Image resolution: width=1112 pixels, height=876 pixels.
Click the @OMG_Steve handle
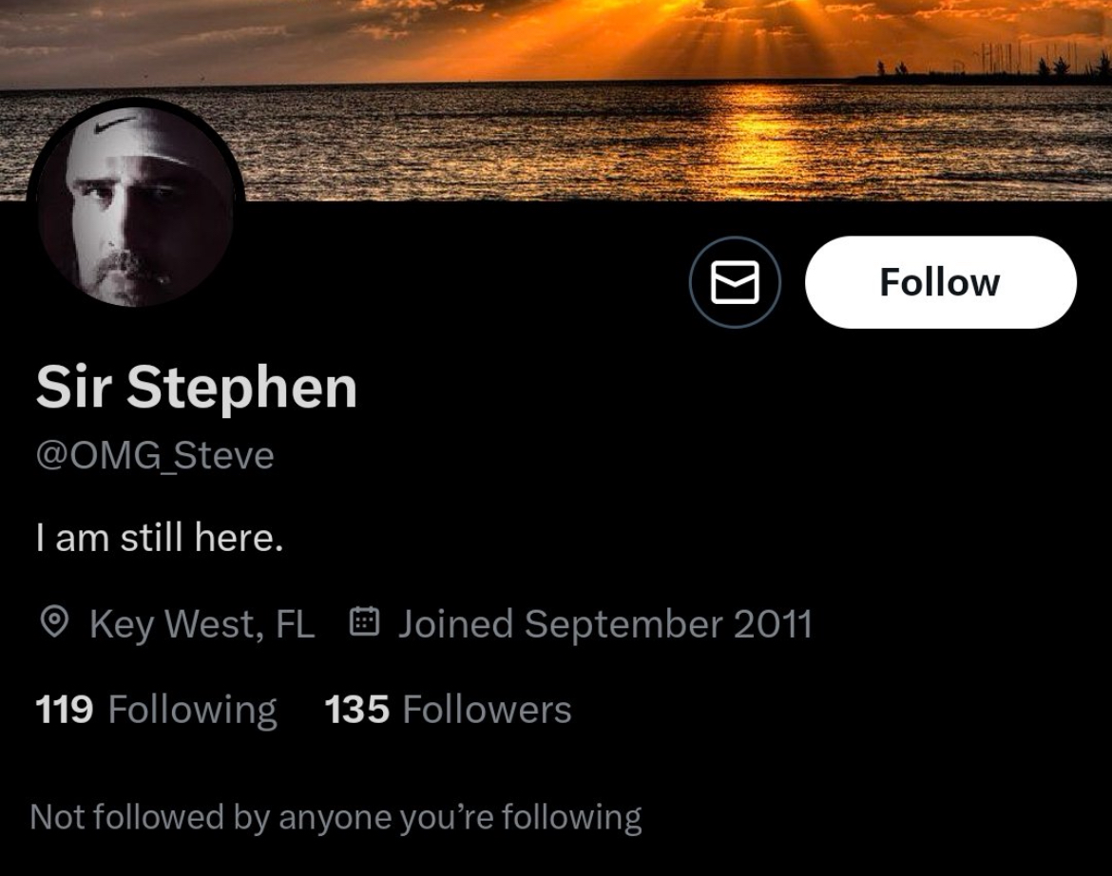pyautogui.click(x=155, y=455)
